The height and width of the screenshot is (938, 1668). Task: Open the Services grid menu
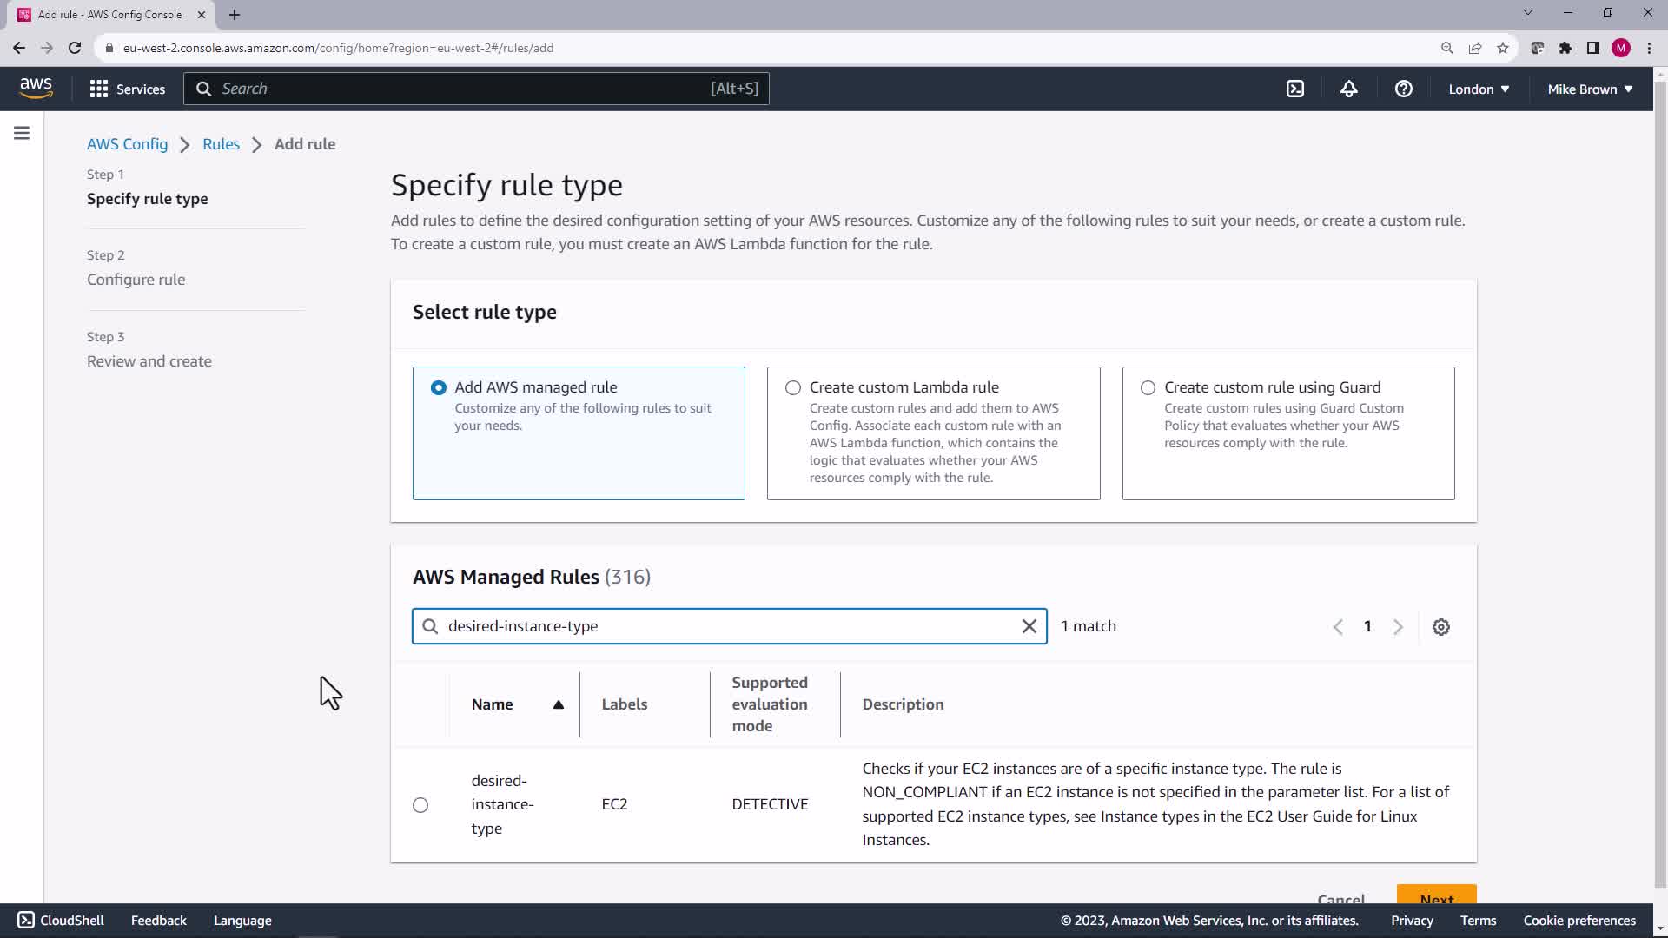click(x=127, y=89)
